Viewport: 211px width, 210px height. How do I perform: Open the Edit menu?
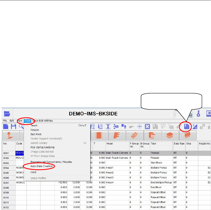pos(12,121)
